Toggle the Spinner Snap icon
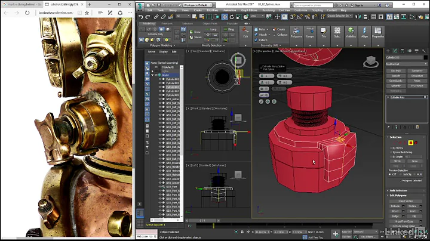Screen dimensions: 430x241 click(x=314, y=17)
